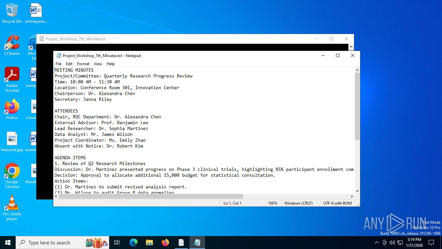
Task: Open Task View on the taskbar
Action: tap(117, 243)
